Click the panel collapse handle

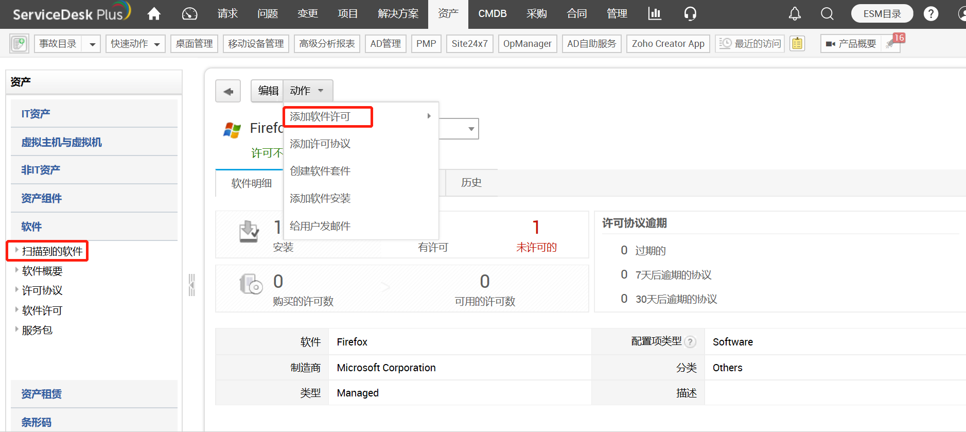191,285
